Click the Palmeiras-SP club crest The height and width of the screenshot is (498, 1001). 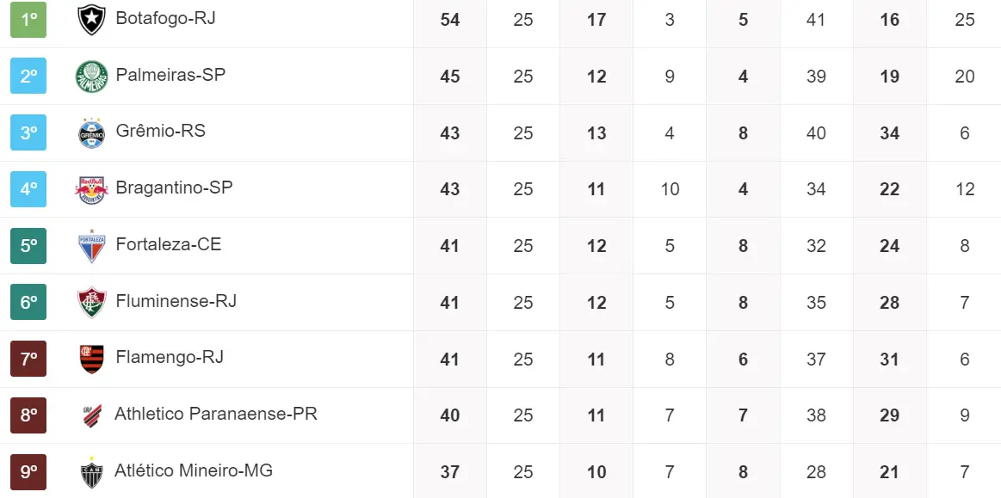pyautogui.click(x=91, y=77)
